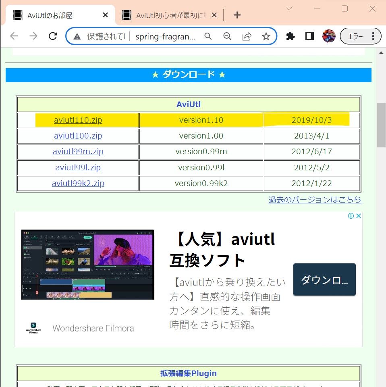Download aviutl99m.zip
Screen dimensions: 386x387
tap(78, 151)
